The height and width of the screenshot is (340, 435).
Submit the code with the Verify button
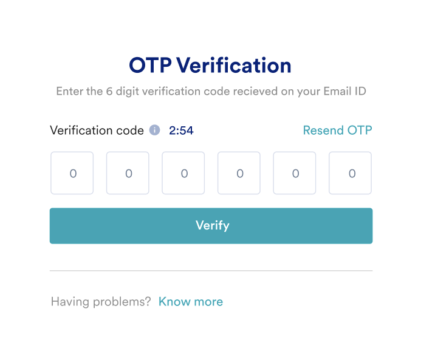211,226
